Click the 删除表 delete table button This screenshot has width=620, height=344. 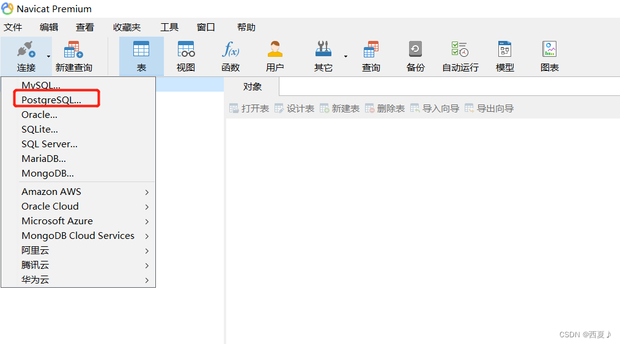click(x=385, y=109)
